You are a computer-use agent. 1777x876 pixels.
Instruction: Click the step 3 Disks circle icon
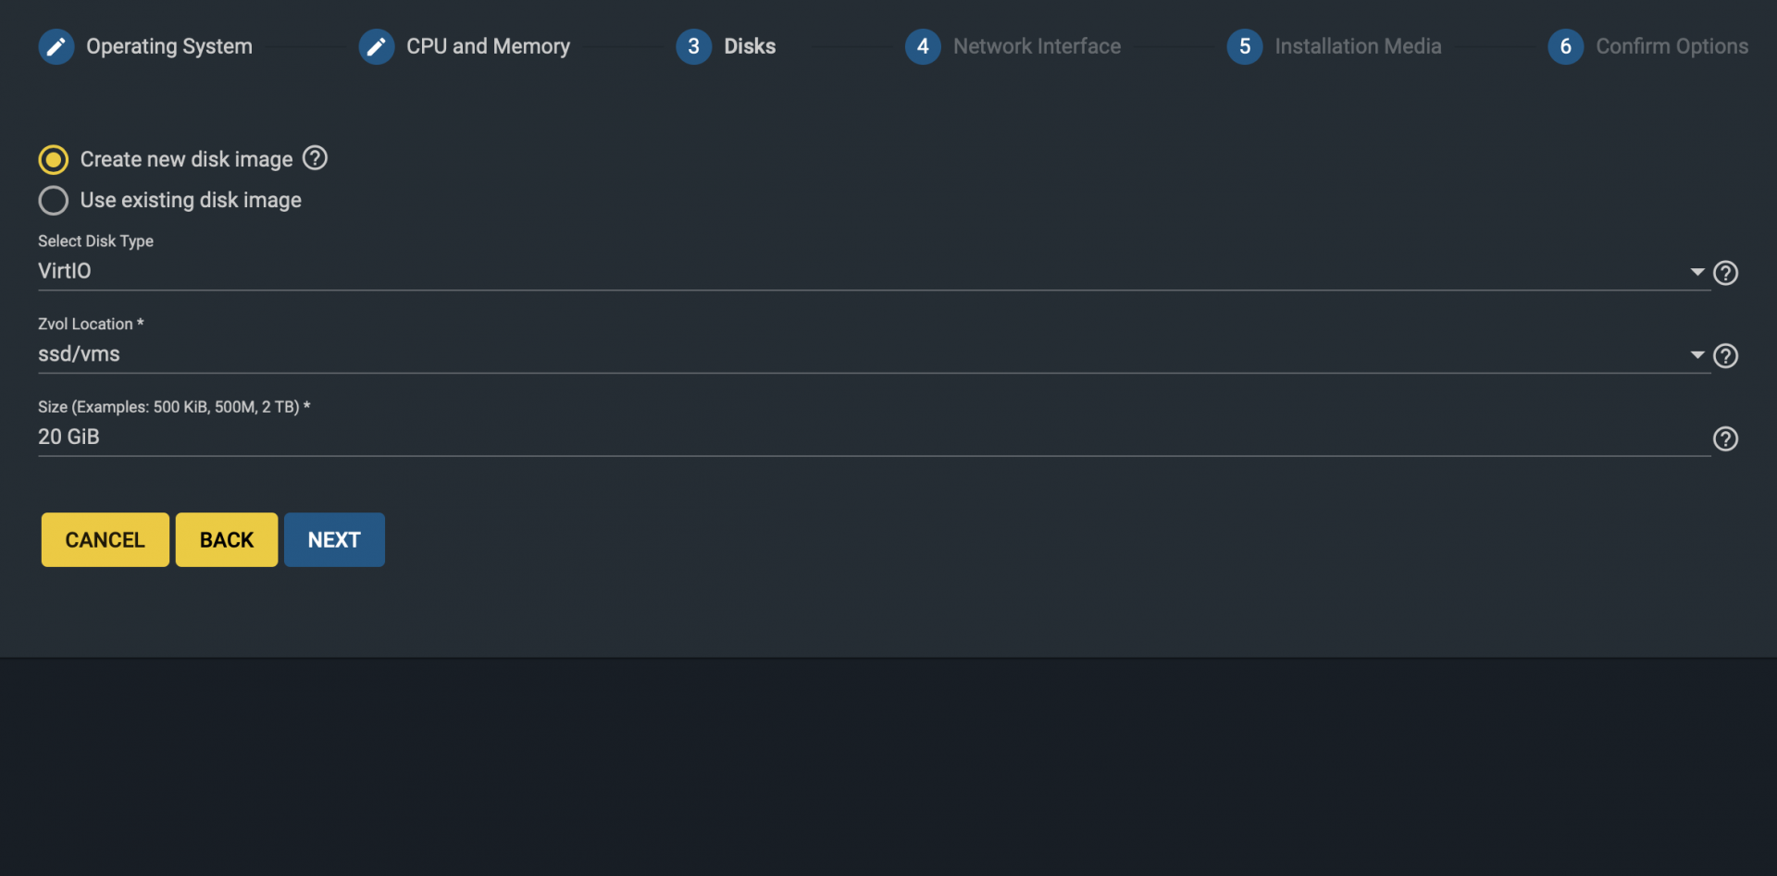pos(694,46)
